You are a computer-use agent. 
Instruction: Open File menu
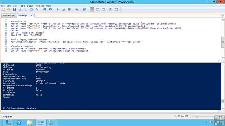click(3, 6)
